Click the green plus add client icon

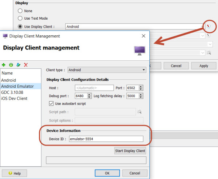point(4,65)
